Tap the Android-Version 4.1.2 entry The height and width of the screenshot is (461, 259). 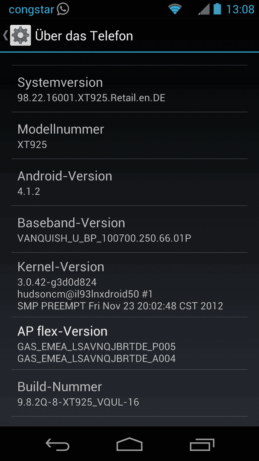pos(129,182)
